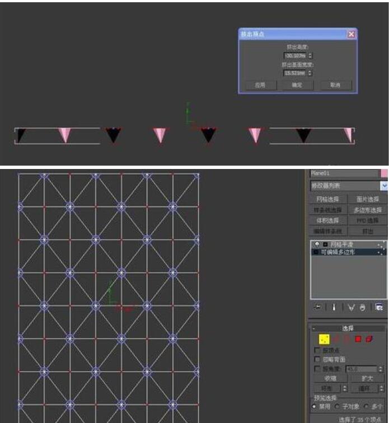The image size is (389, 423).
Task: Open Configure Modifier Sets icon
Action: (379, 307)
